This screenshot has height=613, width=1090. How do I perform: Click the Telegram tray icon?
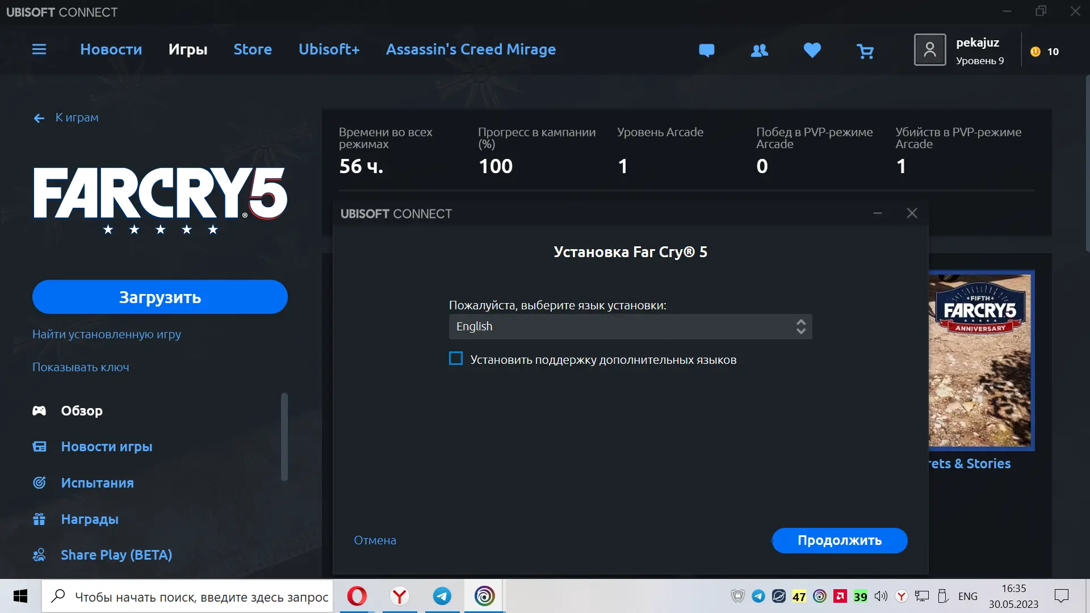coord(758,596)
